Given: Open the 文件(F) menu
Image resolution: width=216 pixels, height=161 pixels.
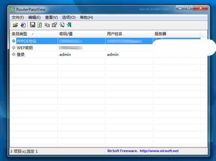Looking at the screenshot, I should click(18, 17).
